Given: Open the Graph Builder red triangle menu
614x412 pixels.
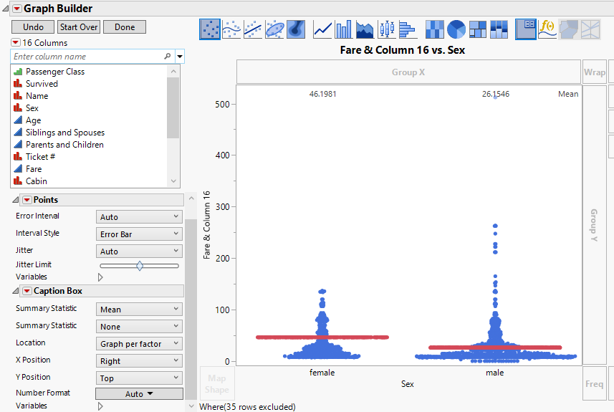Looking at the screenshot, I should (x=17, y=9).
